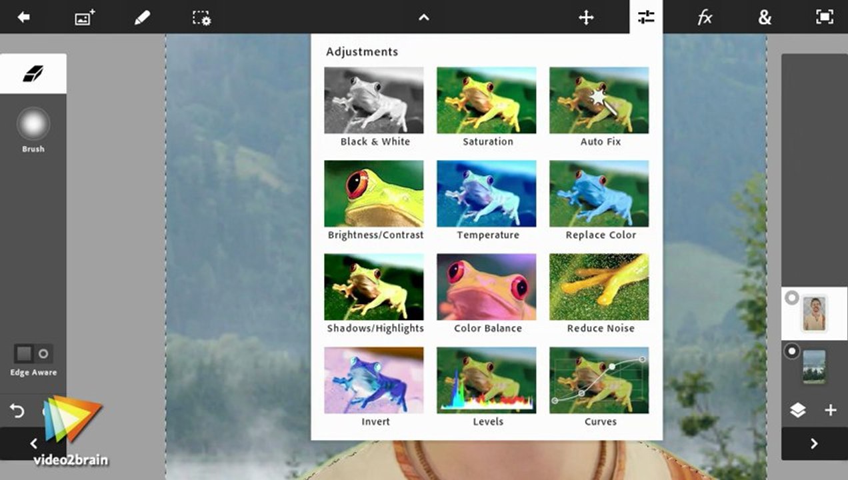Open the layers stack icon
848x480 pixels.
[x=798, y=411]
